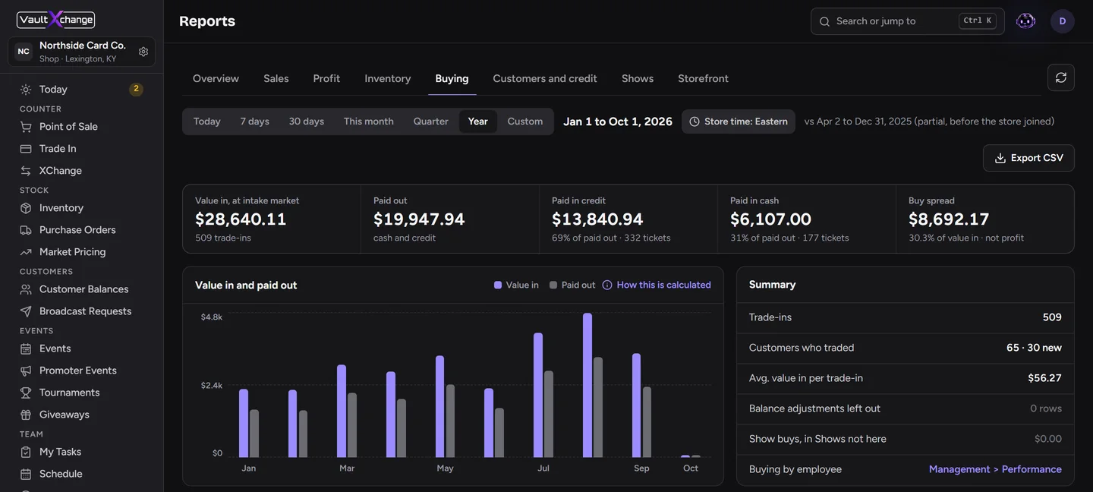This screenshot has width=1093, height=492.
Task: Click the Schedule calendar icon
Action: click(x=26, y=474)
